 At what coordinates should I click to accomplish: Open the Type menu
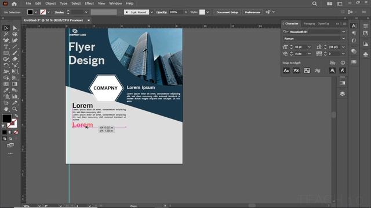[x=63, y=3]
